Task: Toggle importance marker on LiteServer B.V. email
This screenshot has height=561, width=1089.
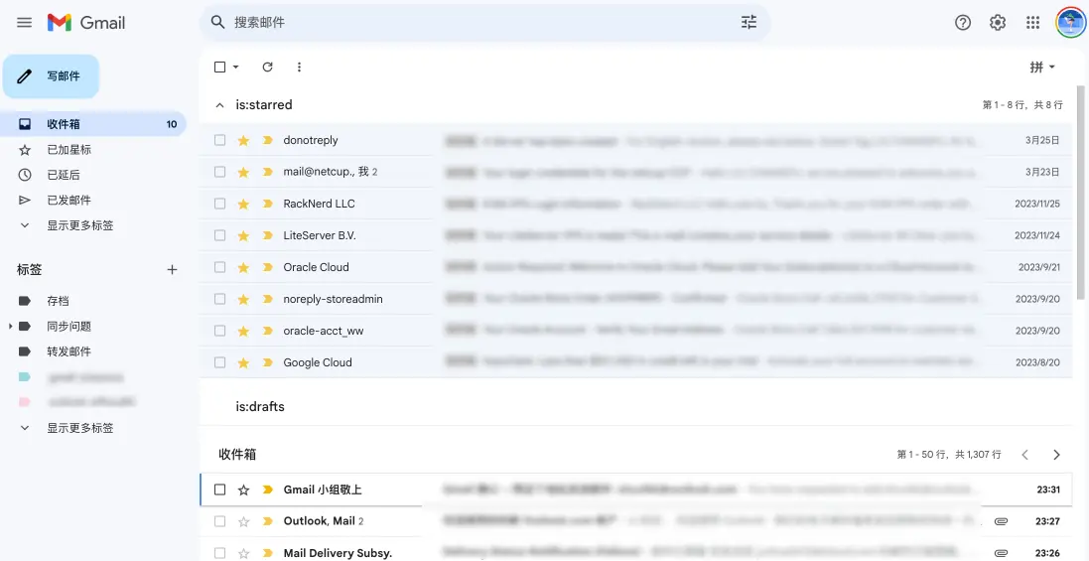Action: (x=267, y=235)
